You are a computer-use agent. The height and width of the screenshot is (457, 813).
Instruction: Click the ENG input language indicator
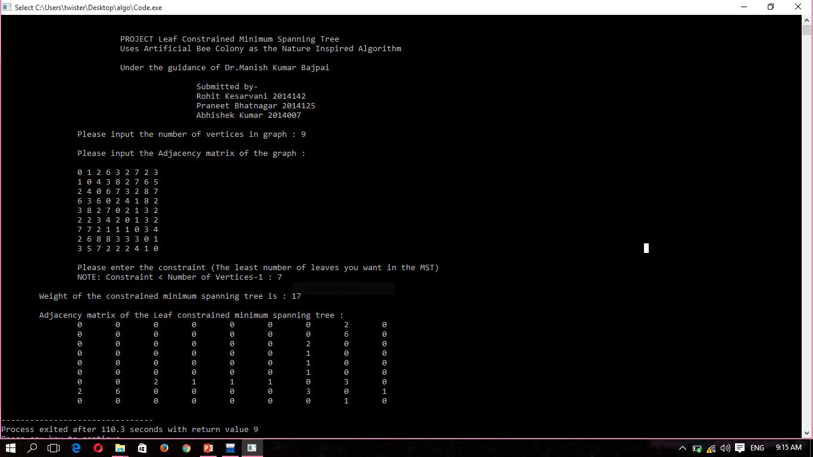pos(757,448)
